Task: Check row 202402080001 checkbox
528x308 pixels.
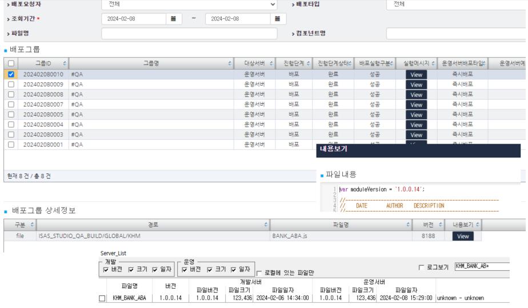Action: click(x=11, y=144)
